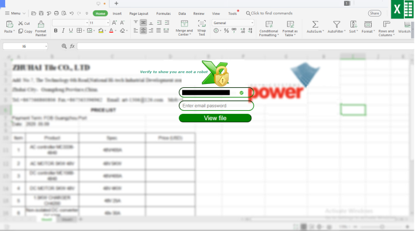Open the Name Box I6 dropdown
This screenshot has height=231, width=415.
[46, 46]
